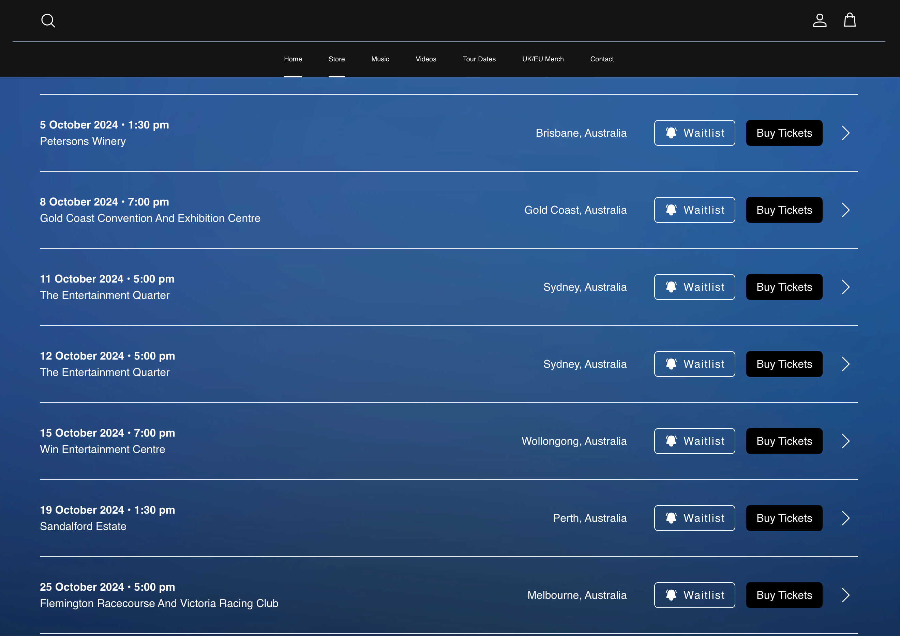Open the Tour Dates menu item

pyautogui.click(x=479, y=59)
